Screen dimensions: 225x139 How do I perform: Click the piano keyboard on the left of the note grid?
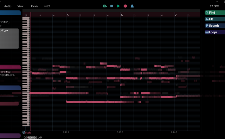tap(26, 72)
